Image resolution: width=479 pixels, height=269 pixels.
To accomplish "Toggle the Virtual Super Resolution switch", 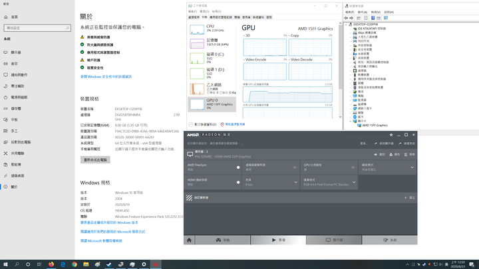I will pos(295,167).
